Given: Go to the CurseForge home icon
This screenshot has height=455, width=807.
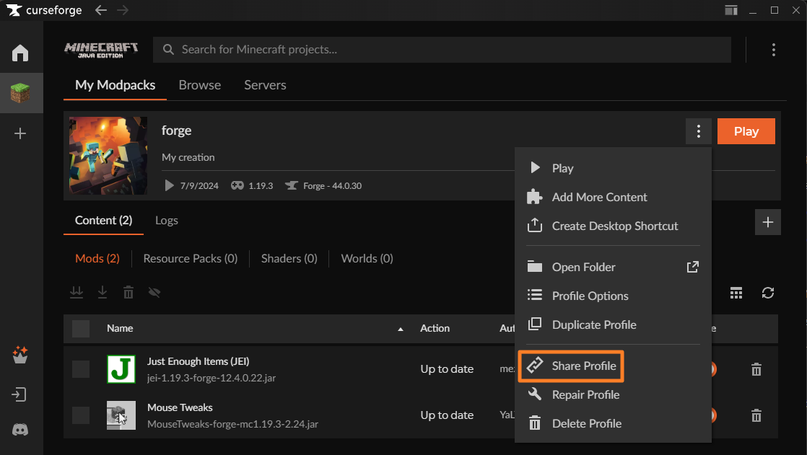Looking at the screenshot, I should tap(20, 53).
